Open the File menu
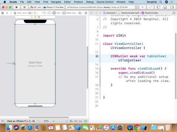The image size is (177, 132). click(x=22, y=2)
